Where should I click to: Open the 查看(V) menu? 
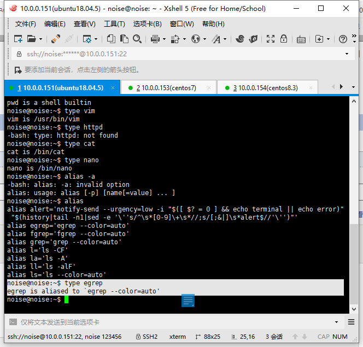(x=85, y=24)
